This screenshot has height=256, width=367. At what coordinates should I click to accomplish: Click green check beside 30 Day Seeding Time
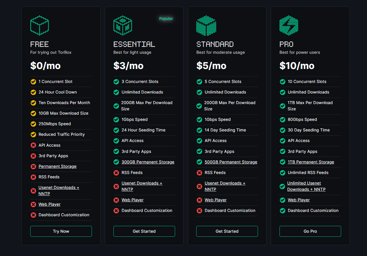coord(283,130)
